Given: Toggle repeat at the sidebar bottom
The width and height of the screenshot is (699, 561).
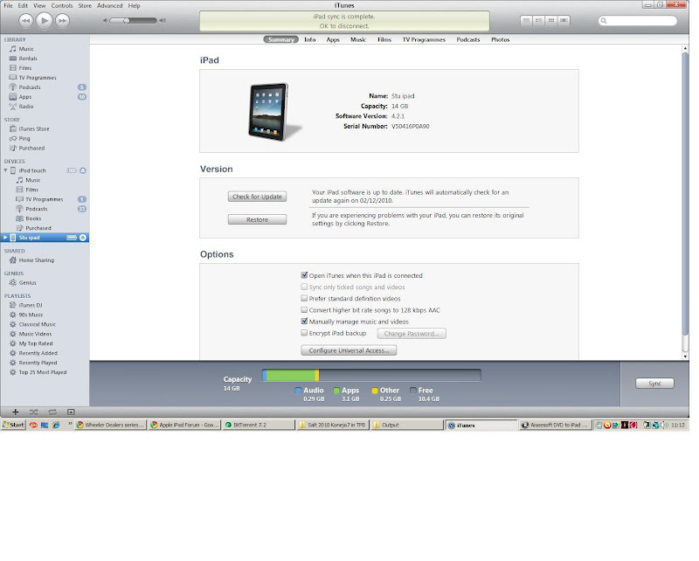Looking at the screenshot, I should tap(52, 412).
